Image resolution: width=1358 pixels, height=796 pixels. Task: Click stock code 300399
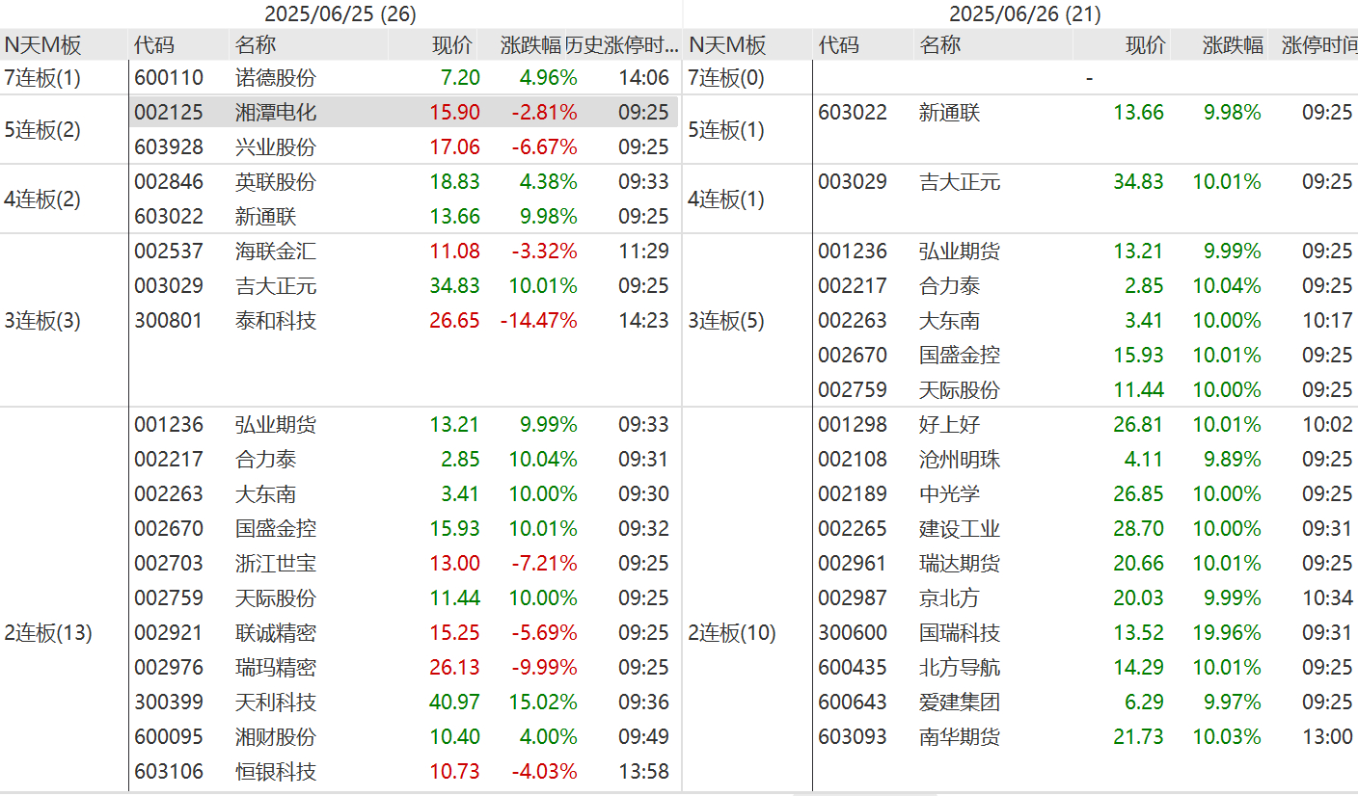169,703
